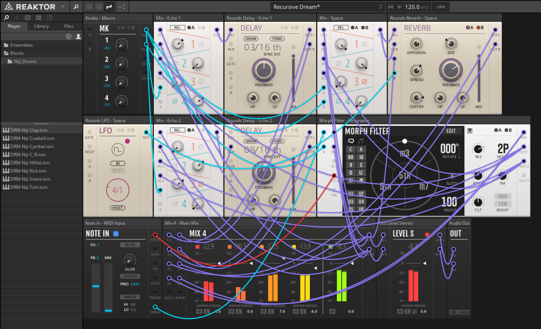541x329 pixels.
Task: Click the user icon in browser panel
Action: 78,36
